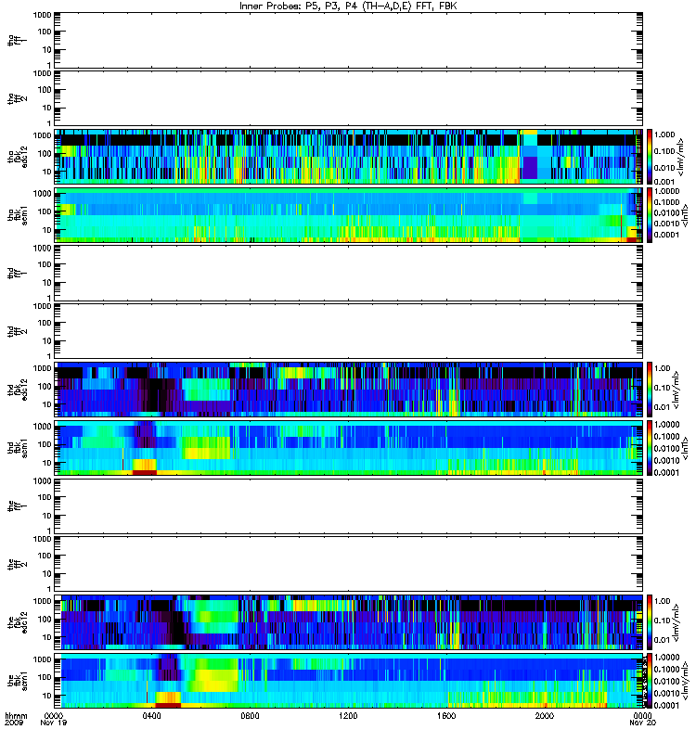Viewport: 696px width, 742px height.
Task: Click the <|mV/m|> units label of tha edc12
Action: pos(681,157)
